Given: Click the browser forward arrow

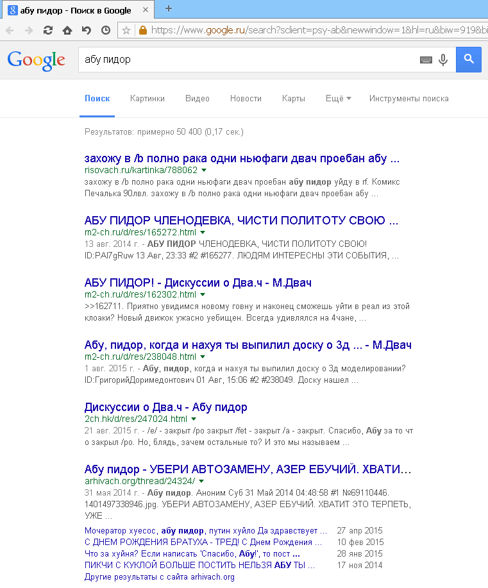Looking at the screenshot, I should pyautogui.click(x=29, y=30).
